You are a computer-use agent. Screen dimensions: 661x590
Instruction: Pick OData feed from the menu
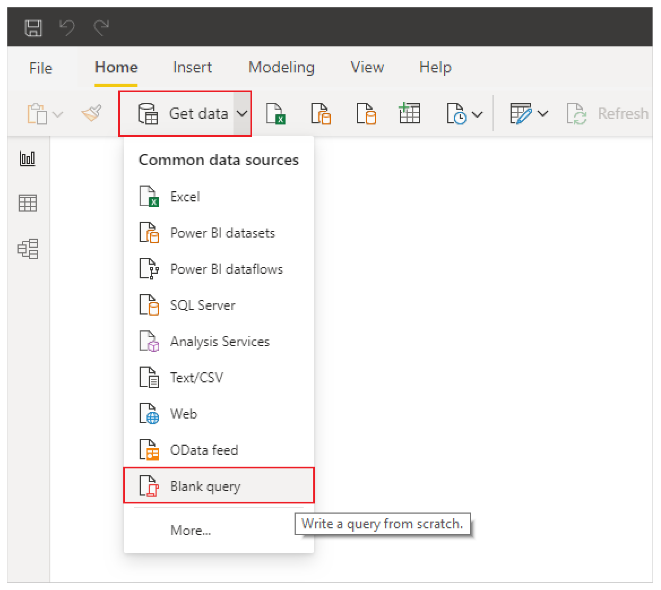click(x=204, y=450)
